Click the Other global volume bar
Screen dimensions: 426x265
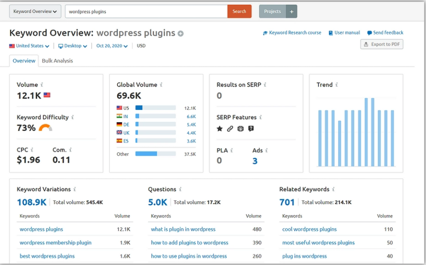pos(155,154)
